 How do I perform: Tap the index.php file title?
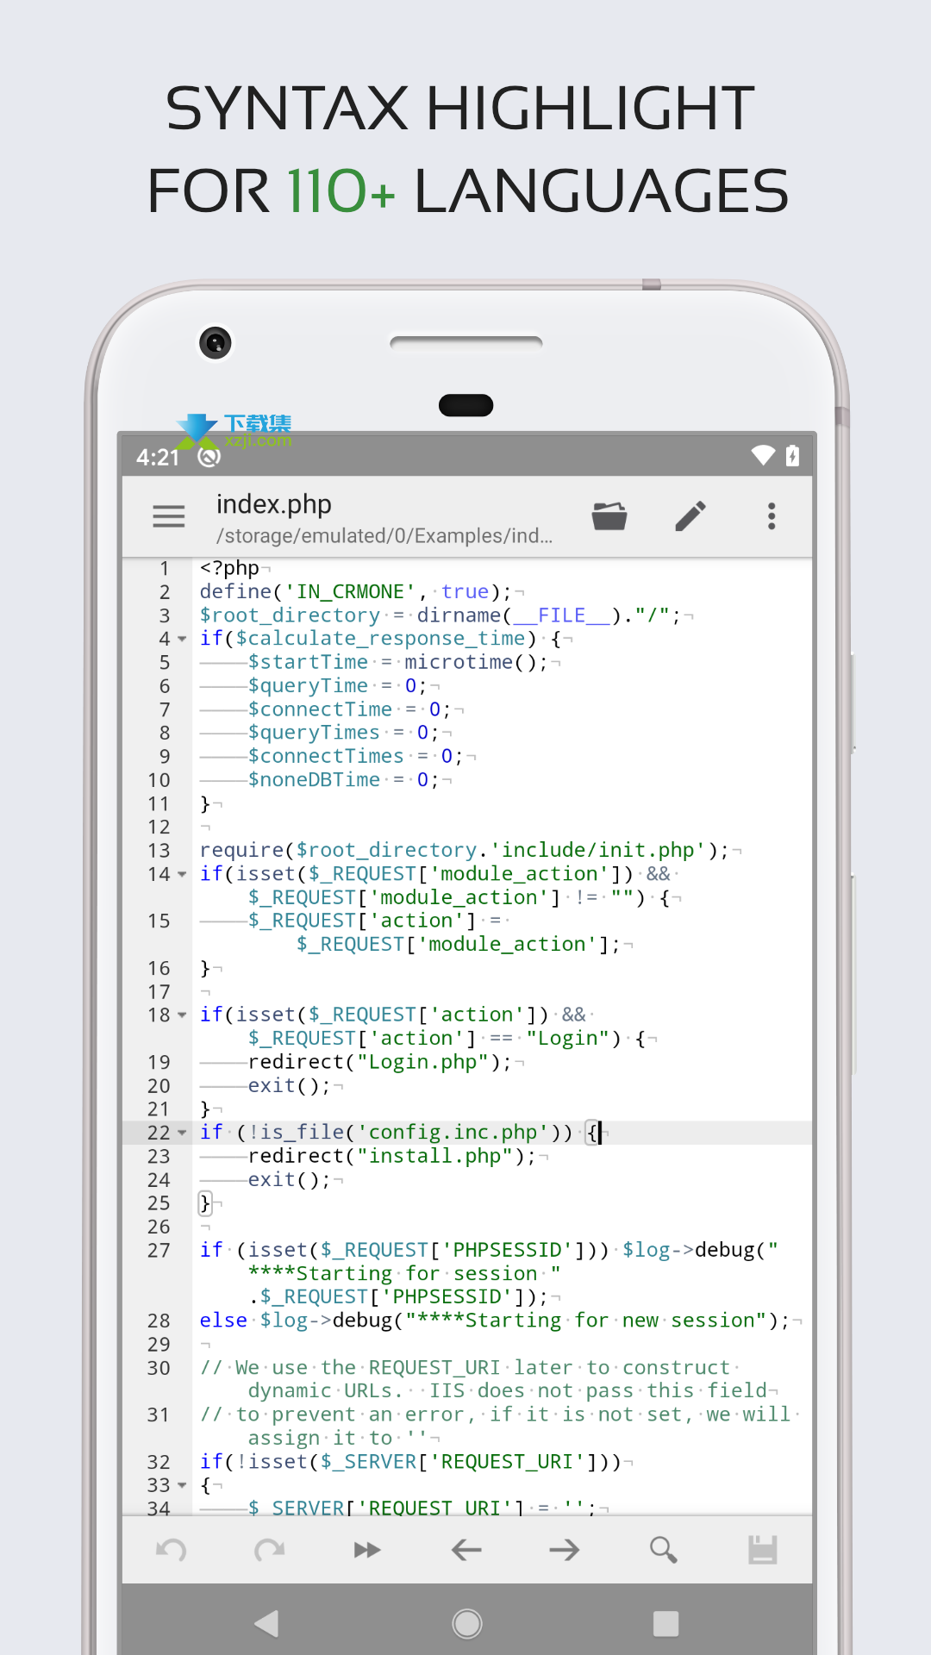273,504
